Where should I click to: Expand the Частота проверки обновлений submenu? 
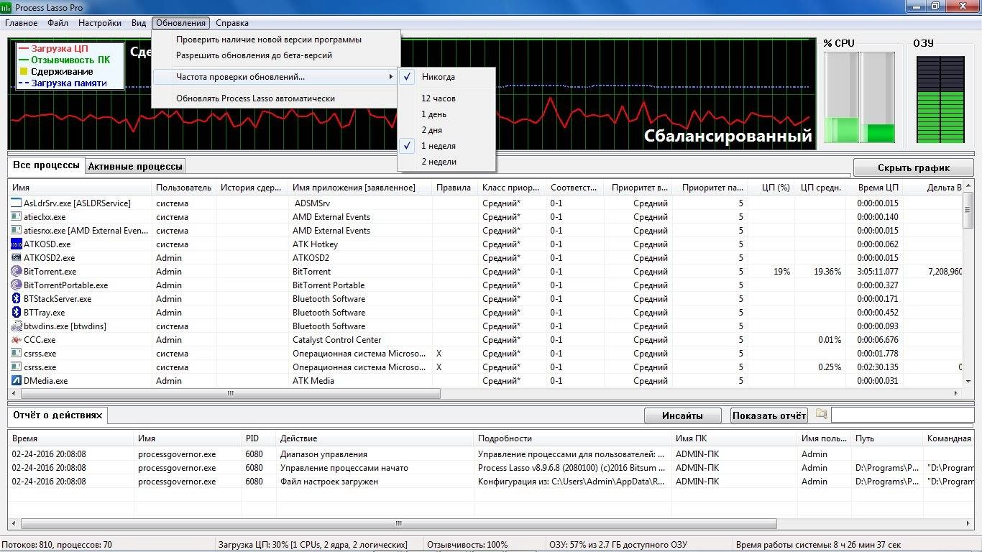(275, 77)
